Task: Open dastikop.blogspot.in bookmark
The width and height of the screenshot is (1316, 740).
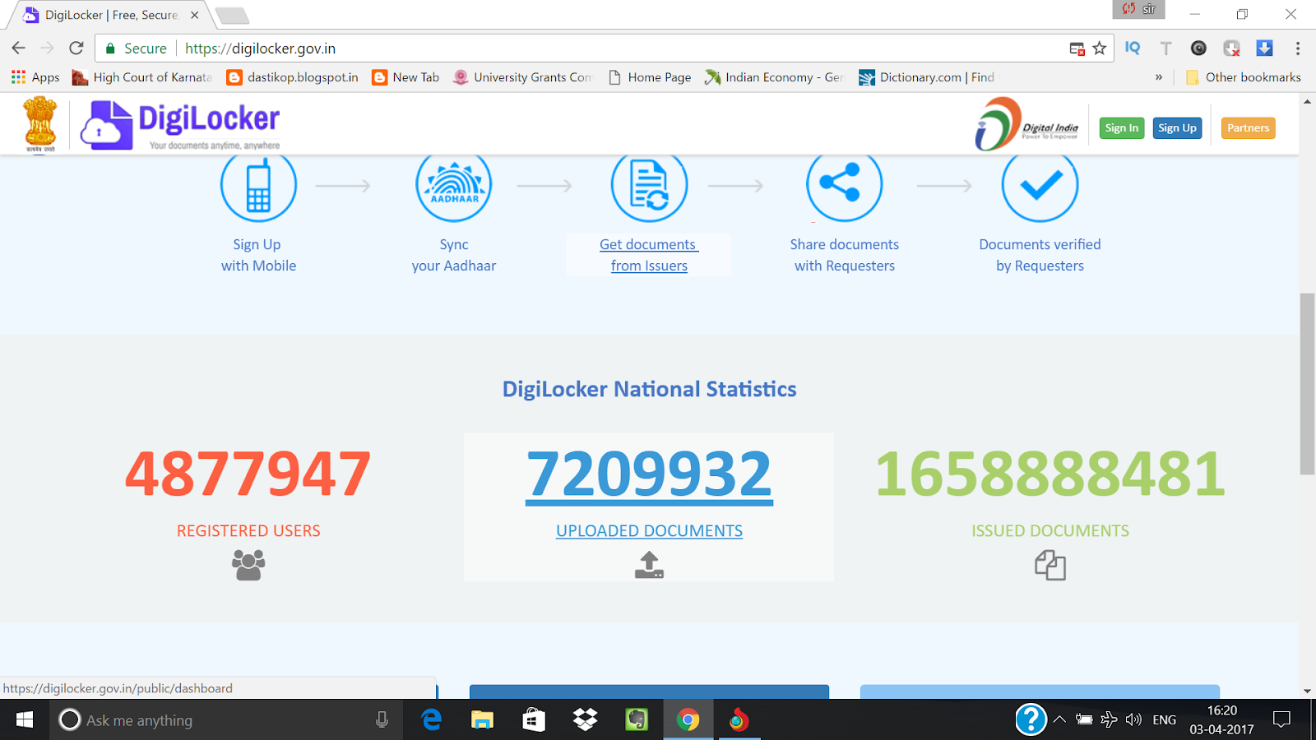Action: point(293,77)
